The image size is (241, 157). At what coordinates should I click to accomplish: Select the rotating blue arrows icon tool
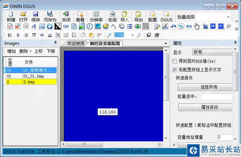pyautogui.click(x=50, y=27)
